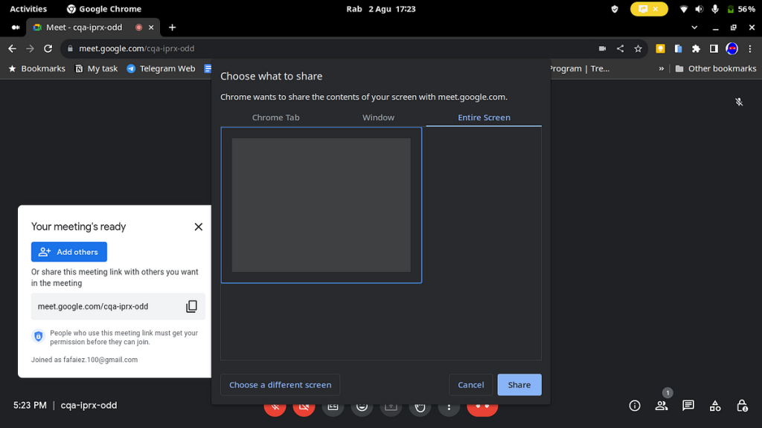Open the Other bookmarks folder

(716, 69)
